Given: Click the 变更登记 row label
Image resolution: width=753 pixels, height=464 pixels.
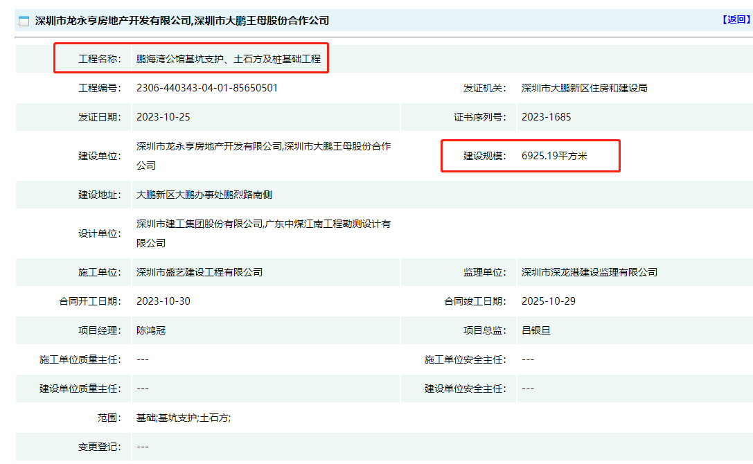Looking at the screenshot, I should [99, 447].
